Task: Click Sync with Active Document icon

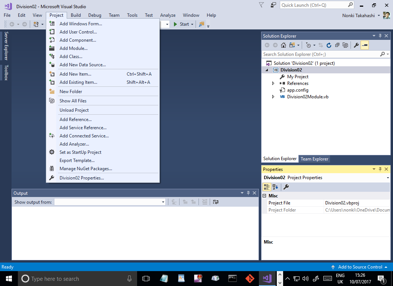Action: 321,45
